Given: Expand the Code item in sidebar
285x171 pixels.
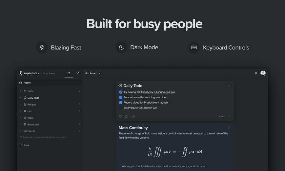Looking at the screenshot, I should (20, 91).
